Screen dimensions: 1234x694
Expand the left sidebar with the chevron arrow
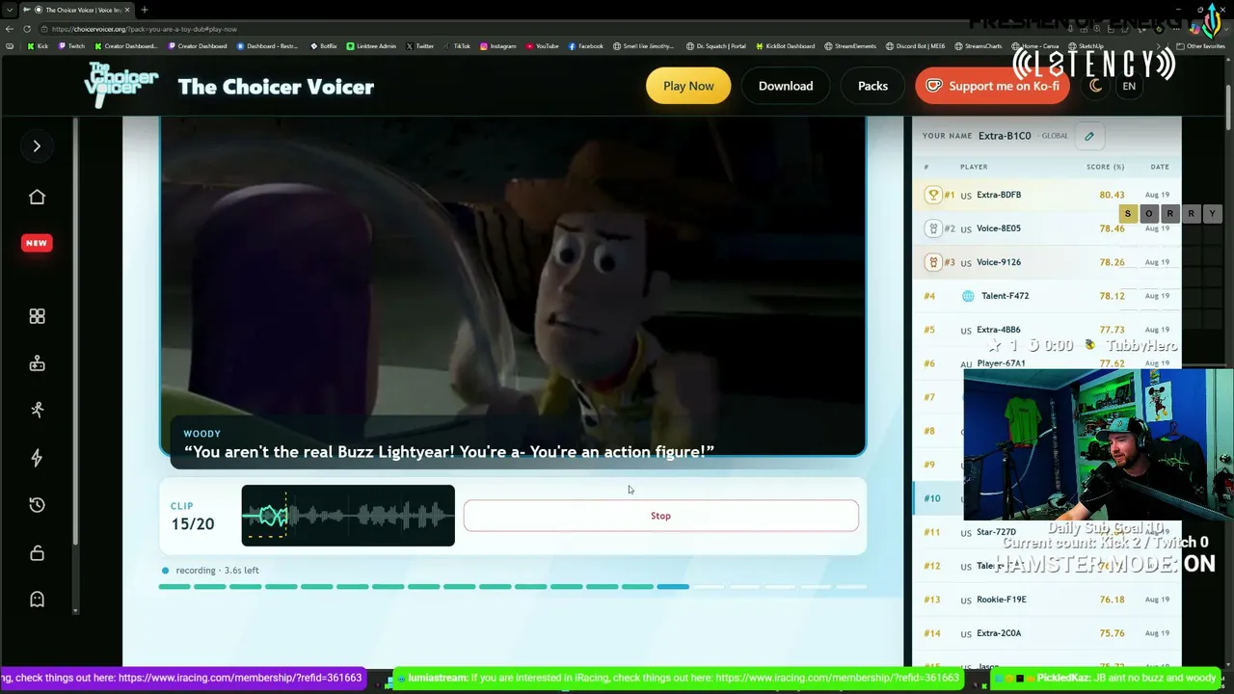[x=37, y=147]
